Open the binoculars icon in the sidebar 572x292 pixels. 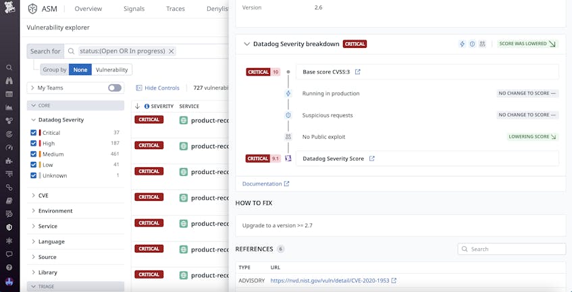9,81
